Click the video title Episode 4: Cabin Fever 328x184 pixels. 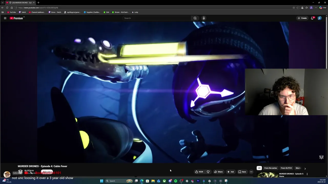pyautogui.click(x=43, y=166)
